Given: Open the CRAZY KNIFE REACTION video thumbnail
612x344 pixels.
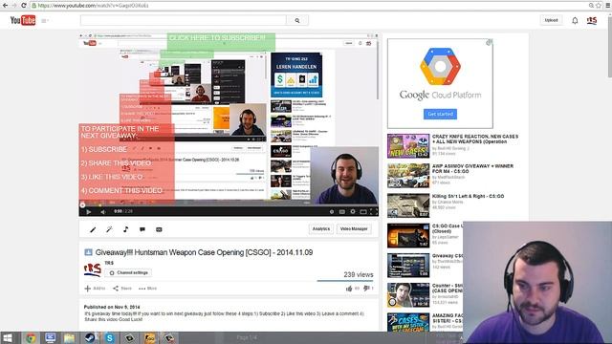Looking at the screenshot, I should point(408,146).
